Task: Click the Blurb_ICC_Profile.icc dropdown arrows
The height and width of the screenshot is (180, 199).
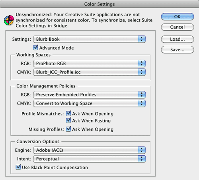Action: point(142,72)
